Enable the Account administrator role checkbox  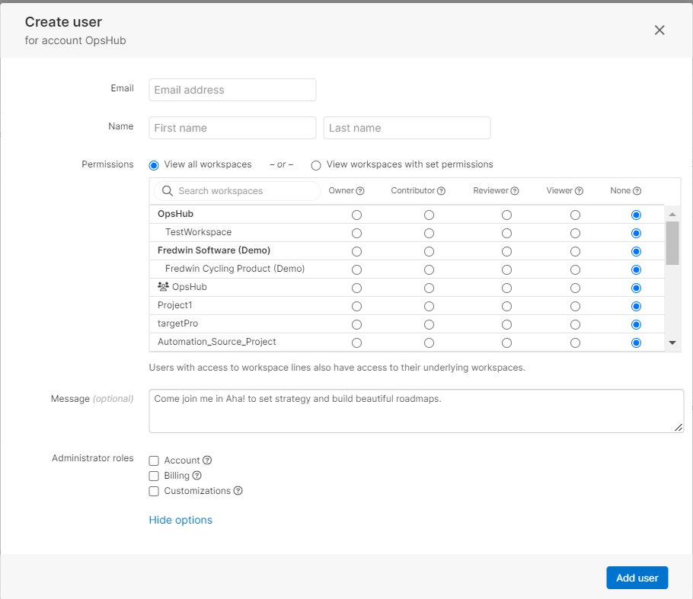[x=154, y=460]
